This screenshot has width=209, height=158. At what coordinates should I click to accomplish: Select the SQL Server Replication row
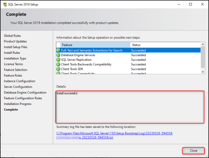click(128, 60)
